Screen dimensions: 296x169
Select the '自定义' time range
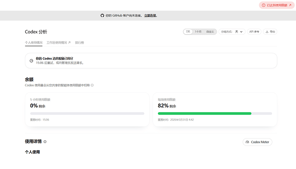(x=210, y=32)
